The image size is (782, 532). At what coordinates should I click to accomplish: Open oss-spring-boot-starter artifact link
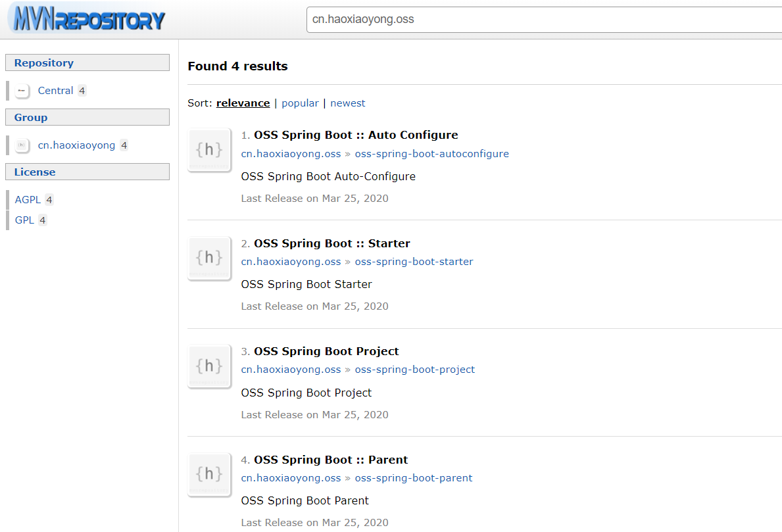[x=414, y=262]
